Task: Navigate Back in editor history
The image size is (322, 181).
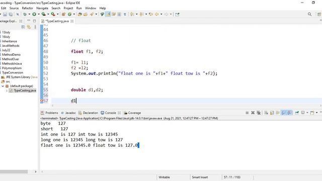Action: (x=157, y=15)
